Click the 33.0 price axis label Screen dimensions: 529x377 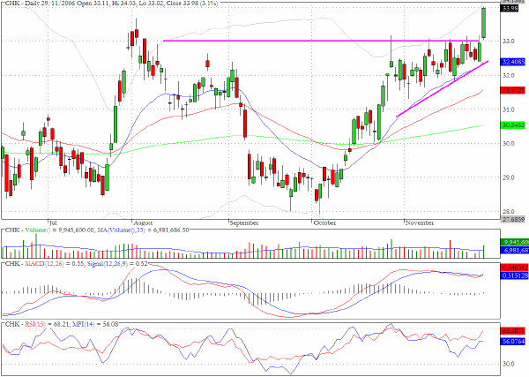[509, 41]
